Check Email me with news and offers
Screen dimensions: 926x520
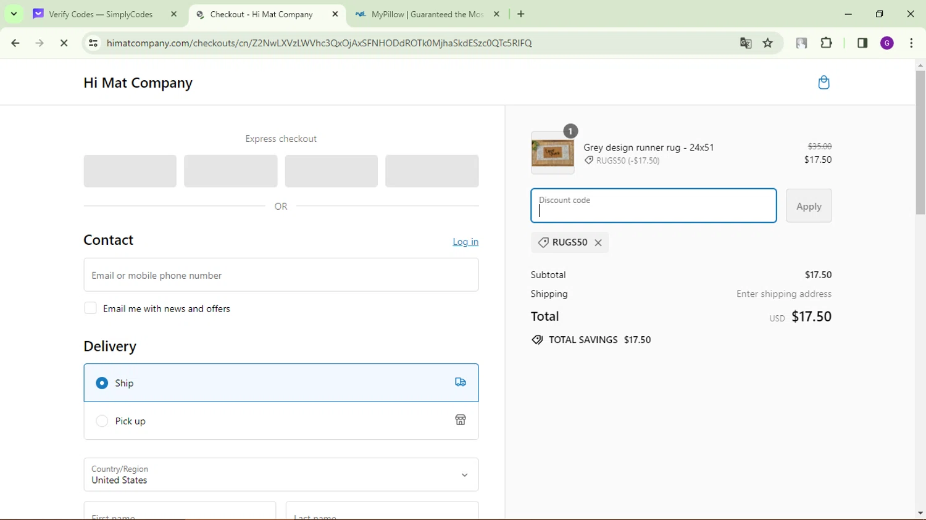coord(91,308)
